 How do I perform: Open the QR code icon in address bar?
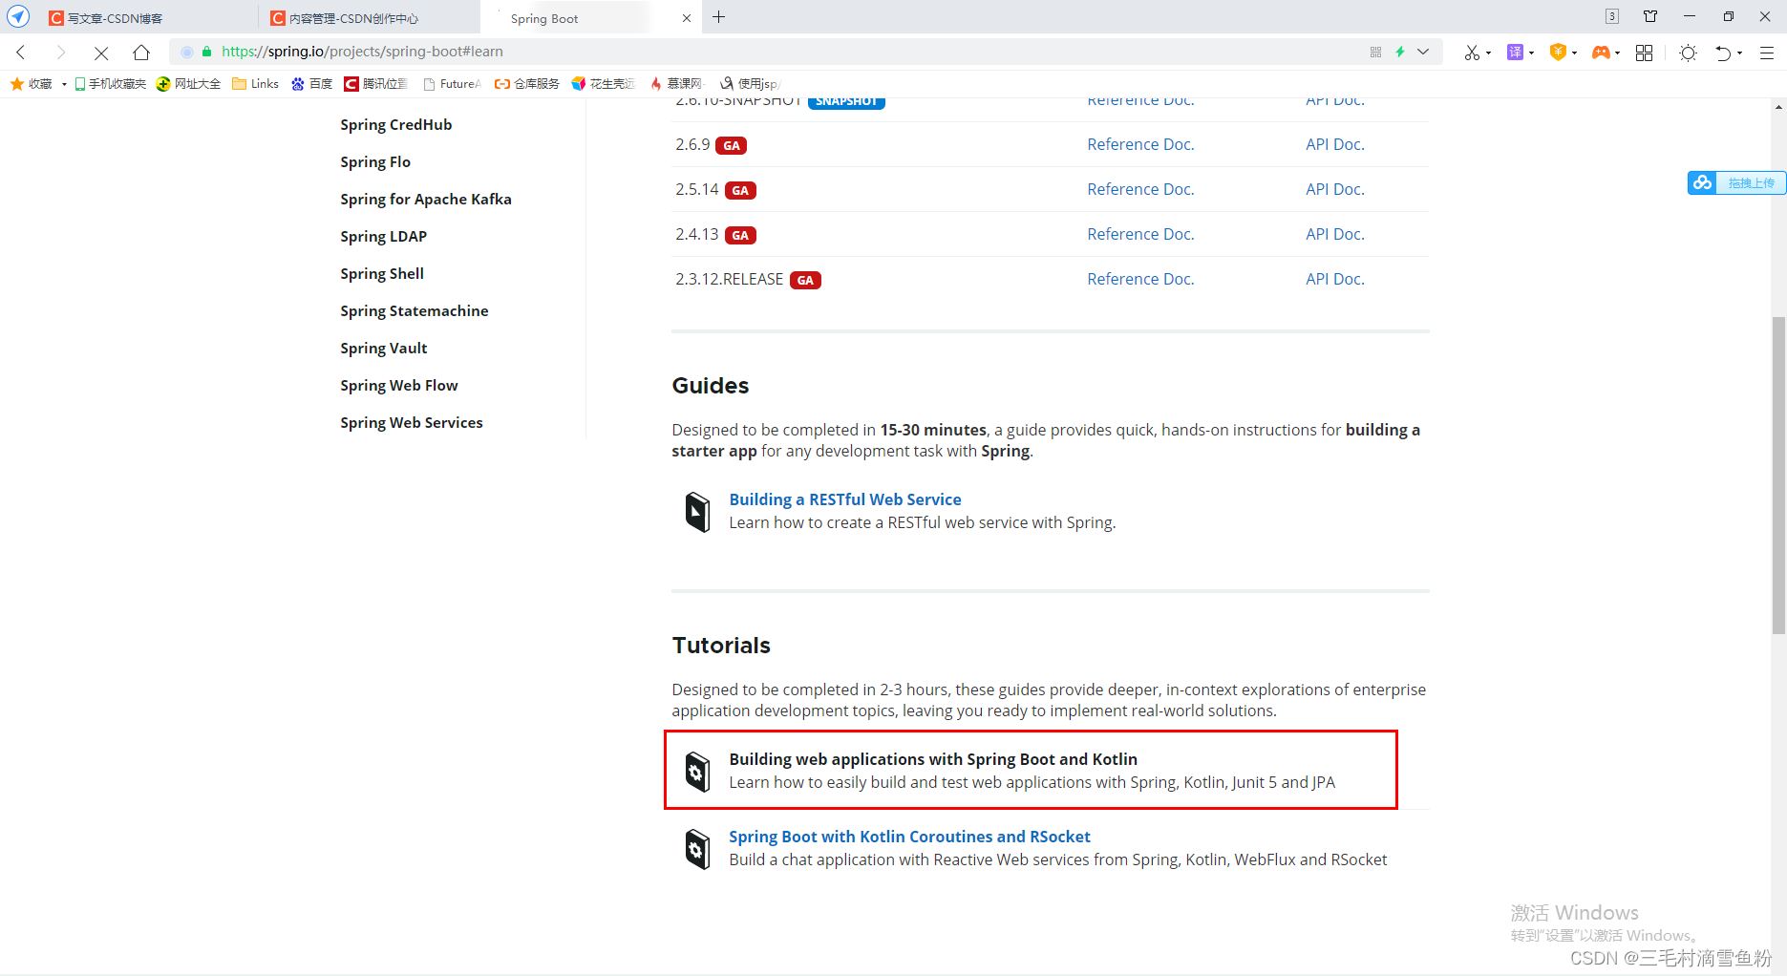click(x=1375, y=52)
